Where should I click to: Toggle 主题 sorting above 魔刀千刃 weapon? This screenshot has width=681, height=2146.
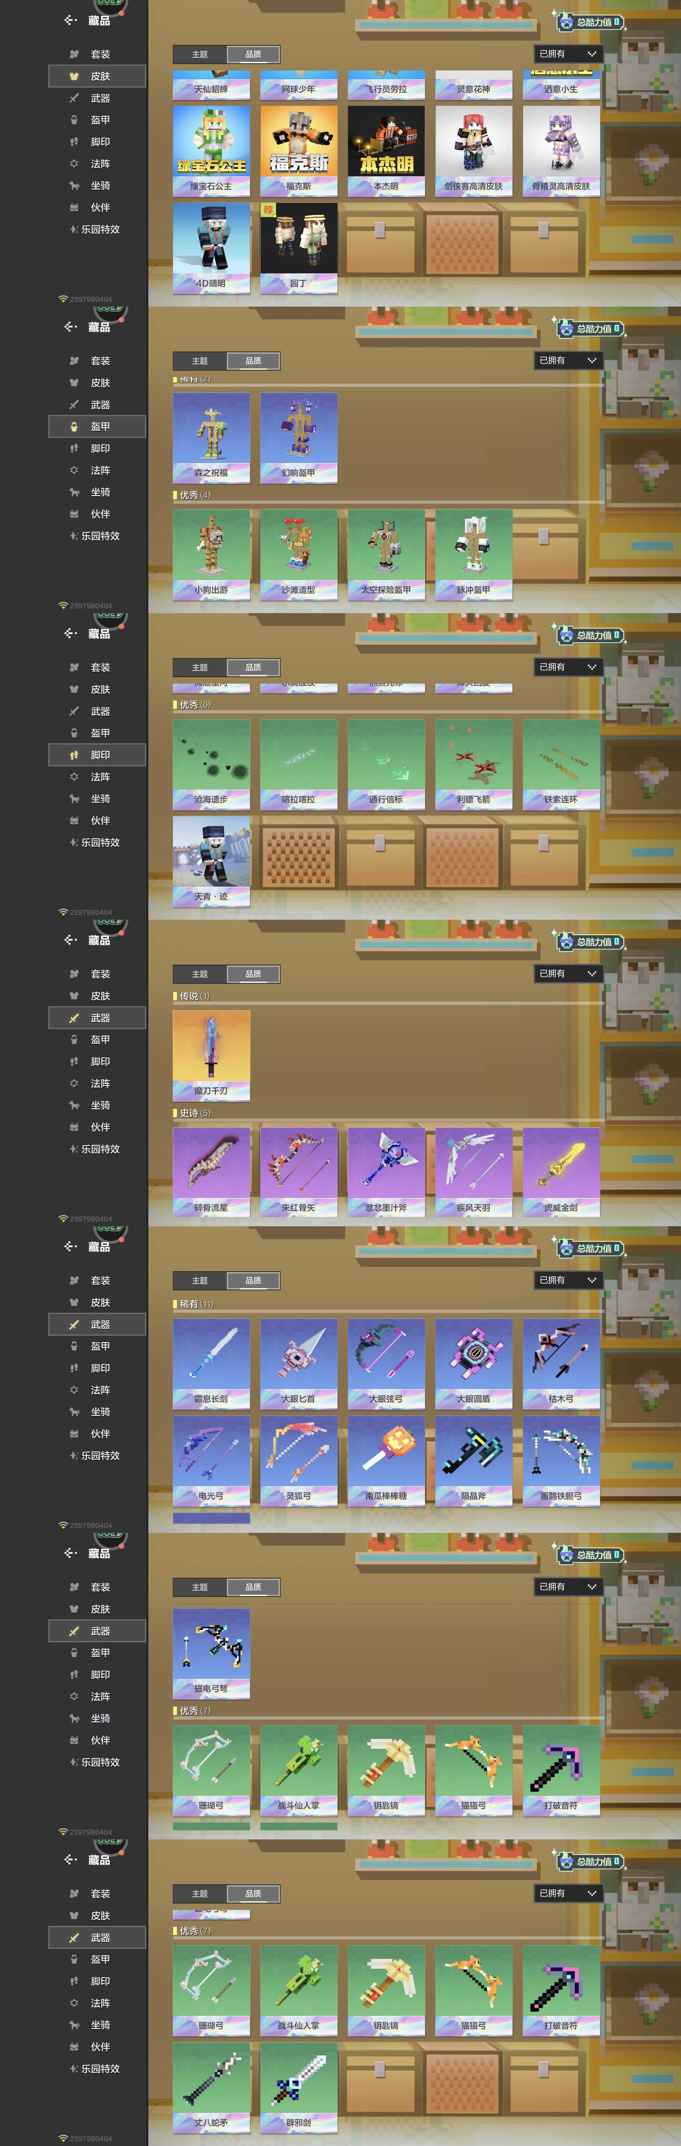point(200,974)
